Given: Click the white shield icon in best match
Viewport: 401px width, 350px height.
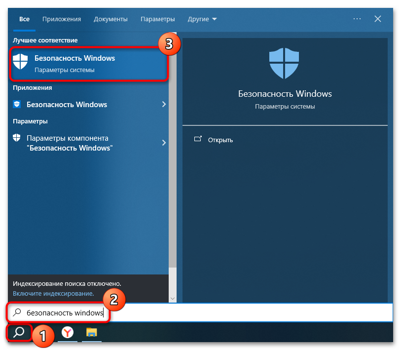Looking at the screenshot, I should (20, 61).
